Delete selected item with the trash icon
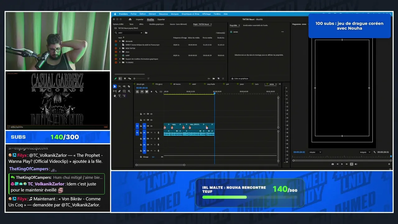 223,78
